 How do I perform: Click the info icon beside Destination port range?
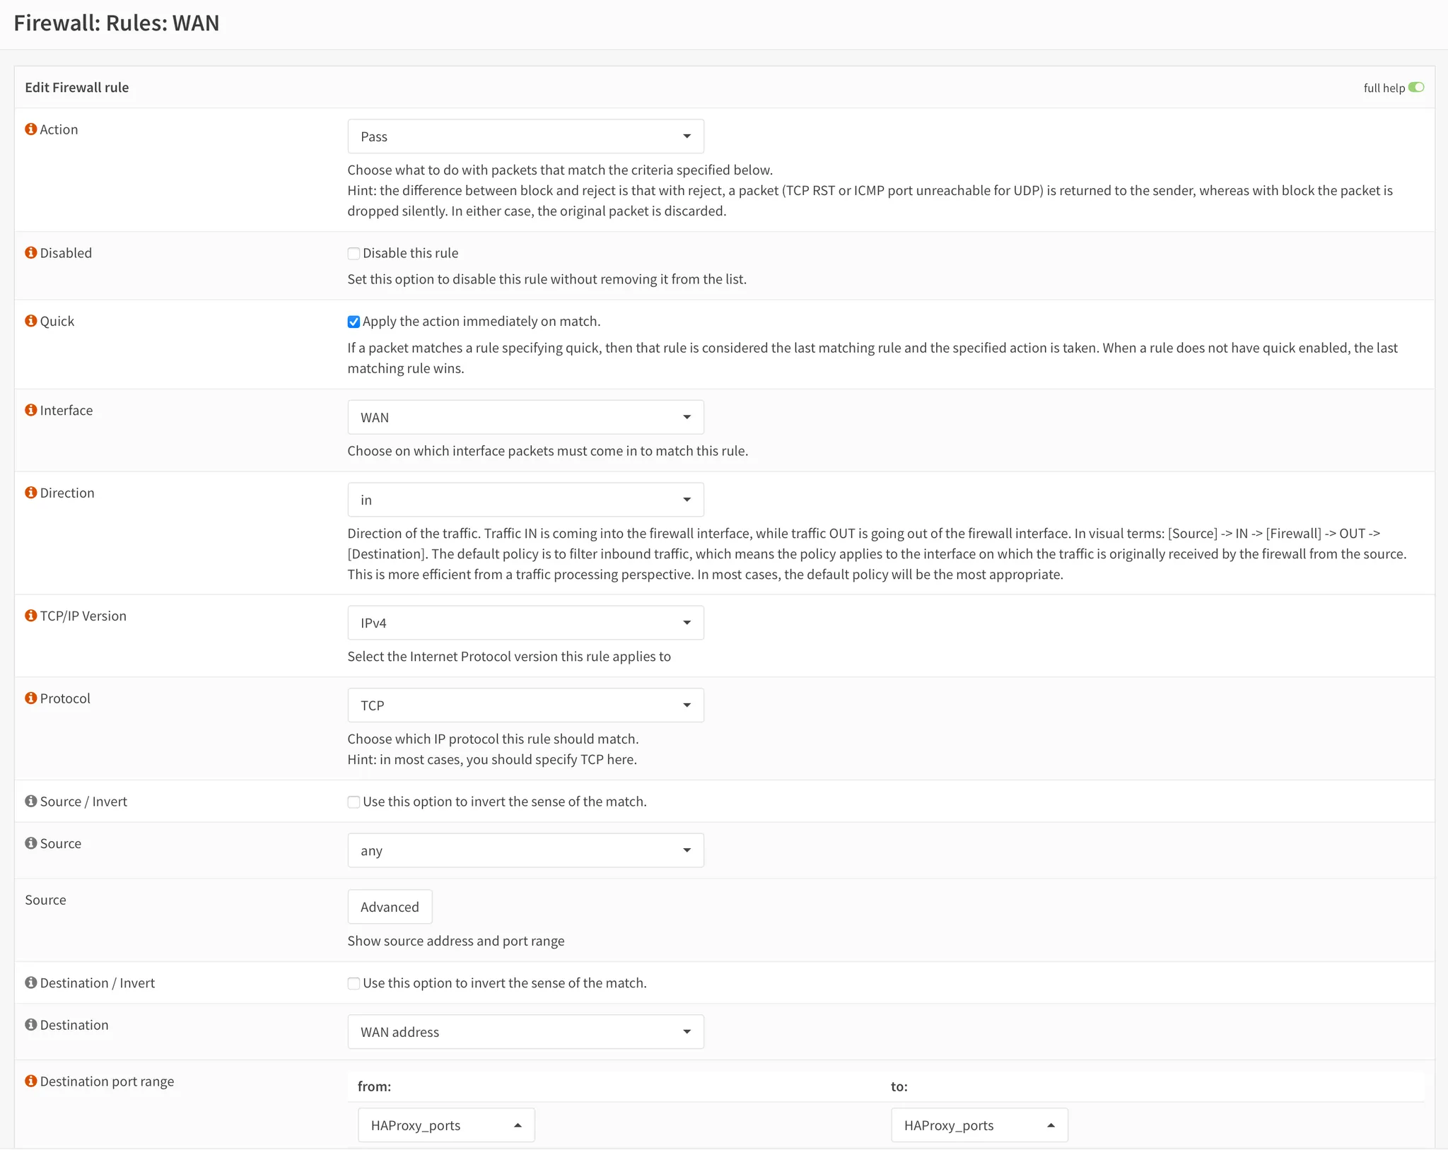pos(30,1081)
